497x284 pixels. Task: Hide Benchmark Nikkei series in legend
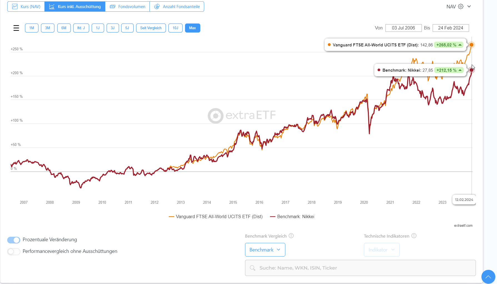[x=295, y=217]
